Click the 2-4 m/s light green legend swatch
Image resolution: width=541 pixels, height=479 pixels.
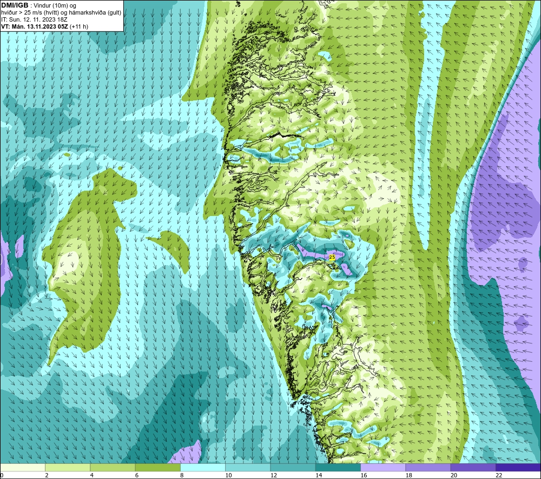pyautogui.click(x=68, y=467)
